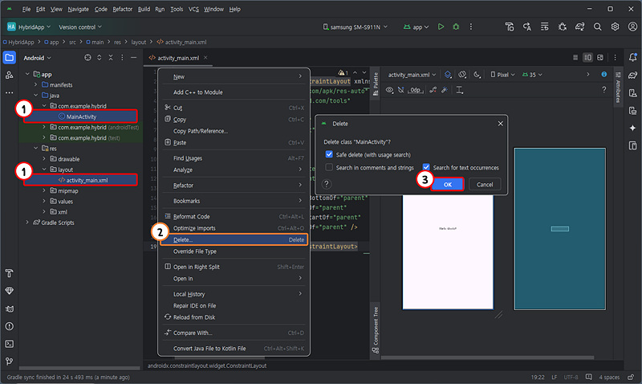Image resolution: width=642 pixels, height=384 pixels.
Task: Open the Palette side tab
Action: point(375,84)
